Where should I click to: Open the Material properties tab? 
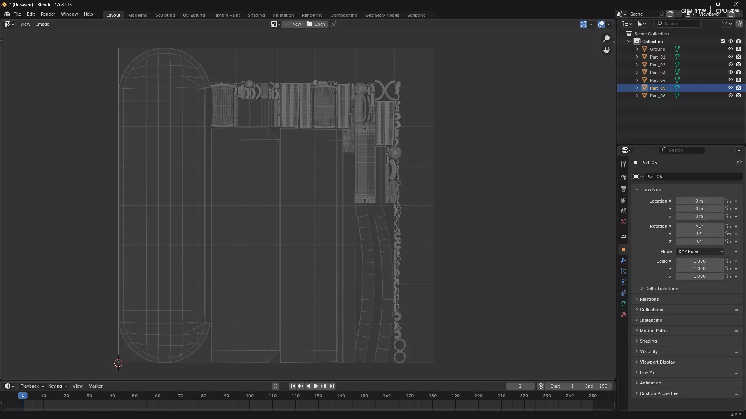click(x=623, y=315)
